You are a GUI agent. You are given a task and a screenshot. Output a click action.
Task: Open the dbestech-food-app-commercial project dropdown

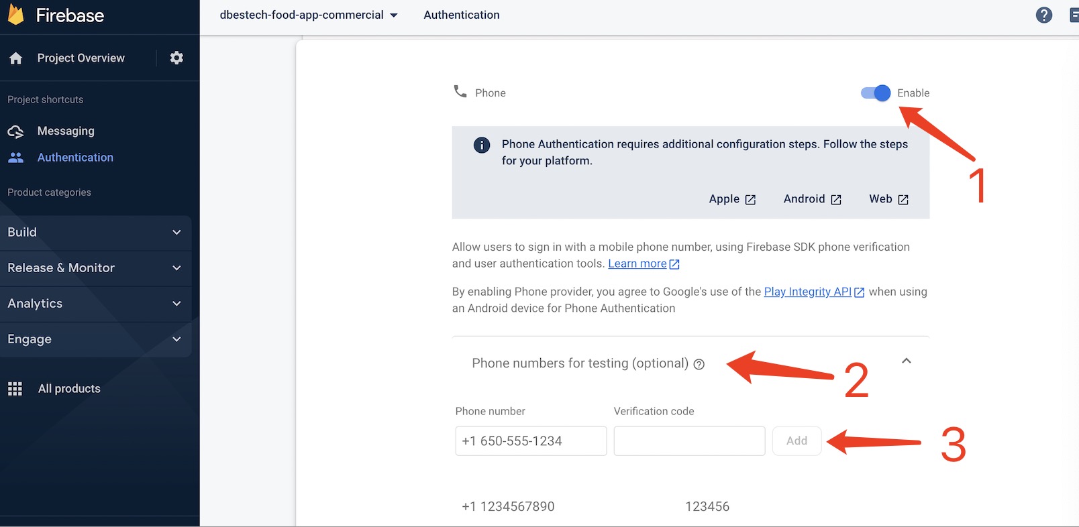pyautogui.click(x=309, y=15)
